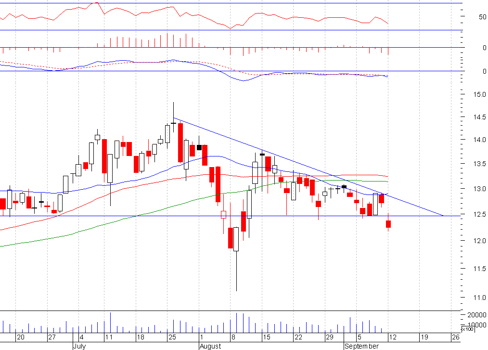Click the date label 15 on the time axis

pyautogui.click(x=267, y=337)
